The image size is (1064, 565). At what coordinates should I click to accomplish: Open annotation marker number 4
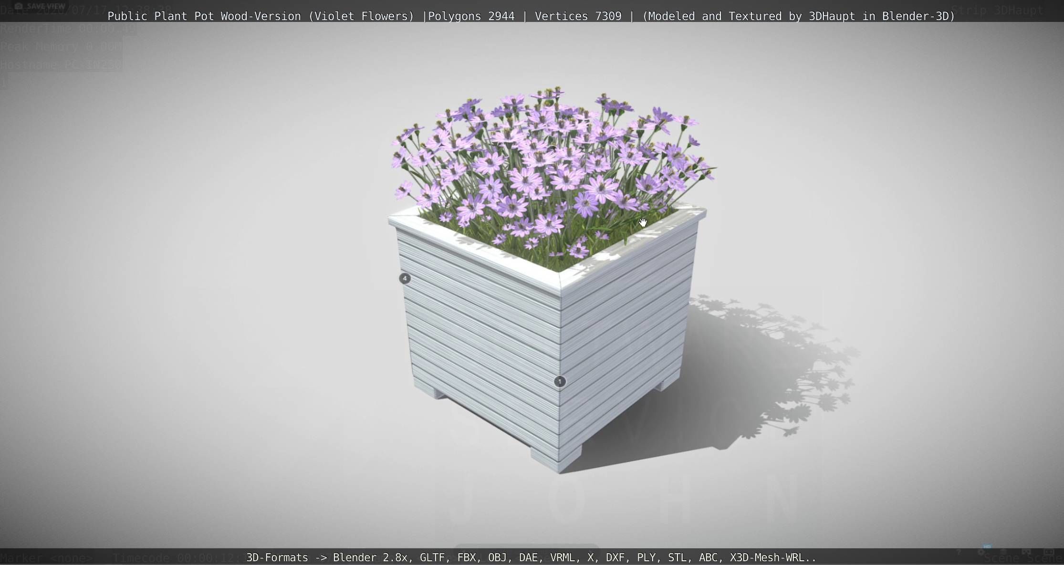(405, 279)
